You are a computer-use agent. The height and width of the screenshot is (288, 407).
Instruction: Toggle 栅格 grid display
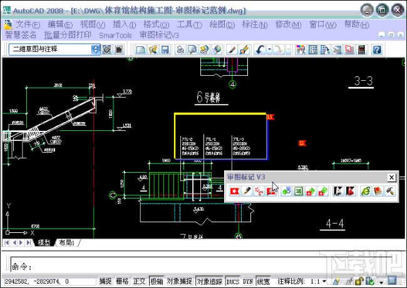coord(122,281)
